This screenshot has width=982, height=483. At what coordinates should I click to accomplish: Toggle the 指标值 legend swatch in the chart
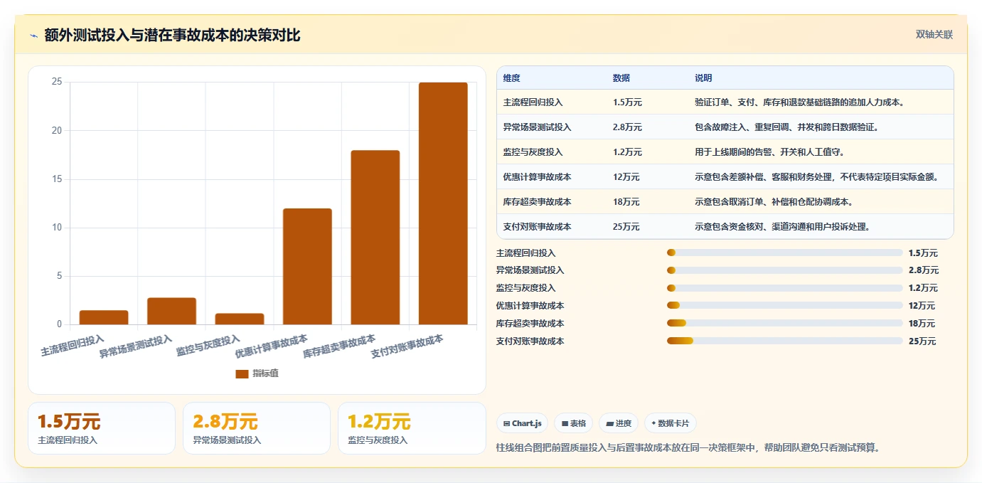[242, 373]
